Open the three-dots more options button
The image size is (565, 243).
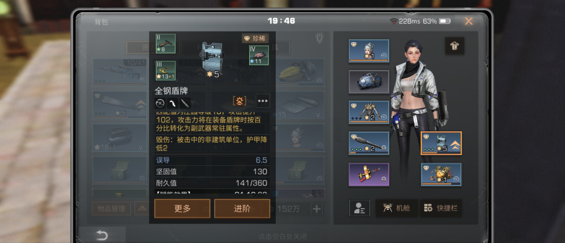coord(263,101)
